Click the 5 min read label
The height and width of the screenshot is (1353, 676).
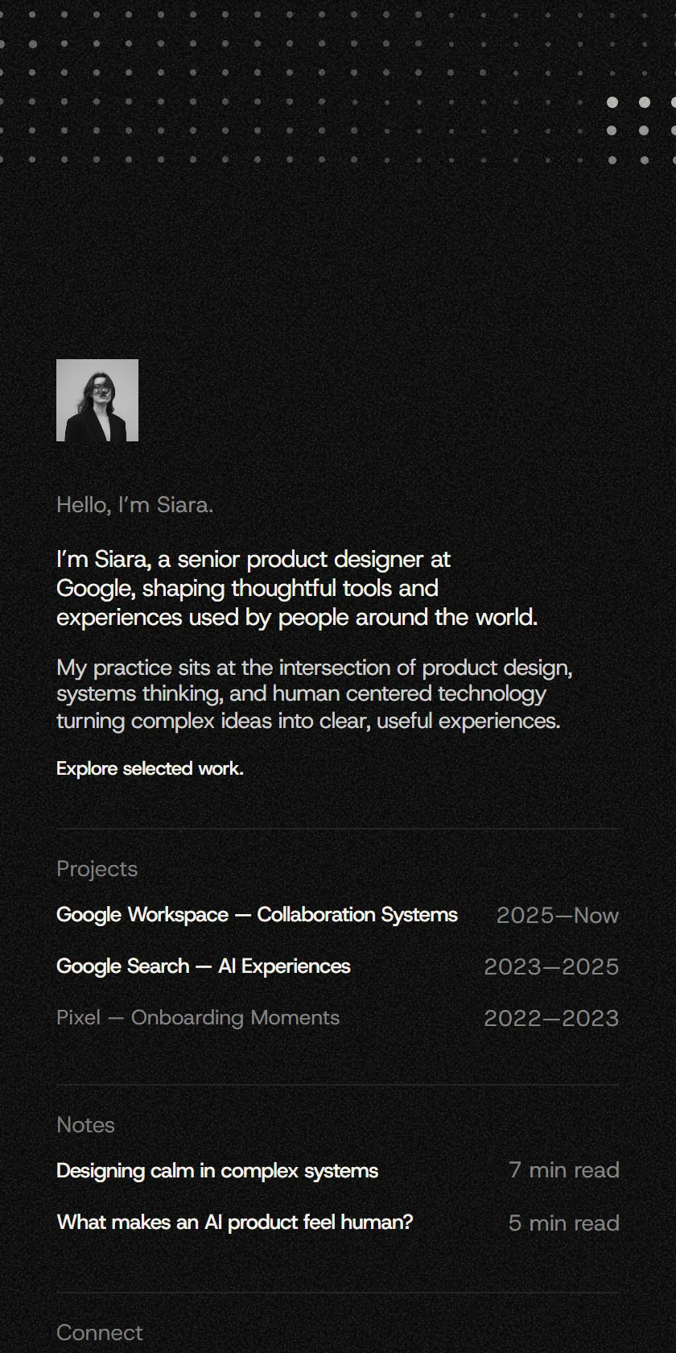coord(564,1223)
